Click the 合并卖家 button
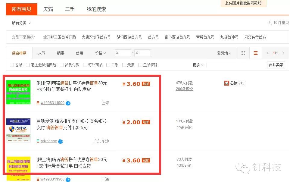Screen dimensions: 290x182 click(x=276, y=65)
